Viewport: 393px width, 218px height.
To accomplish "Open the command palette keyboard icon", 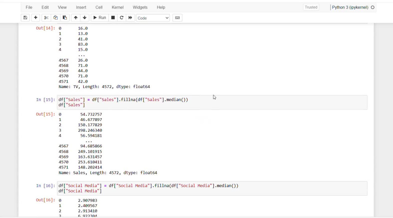I will pyautogui.click(x=178, y=18).
